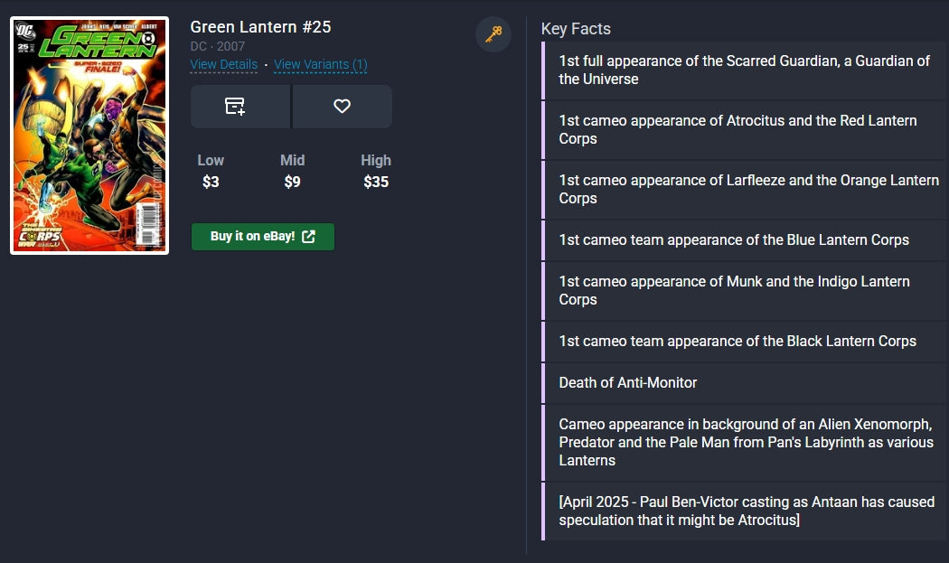Viewport: 949px width, 563px height.
Task: Click the April 2025 Paul Ben-Victor note
Action: [x=746, y=511]
